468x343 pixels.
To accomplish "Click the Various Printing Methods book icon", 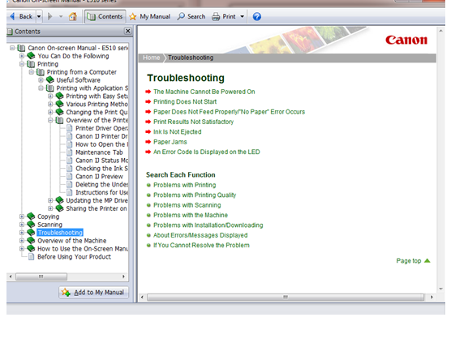I will tap(59, 104).
